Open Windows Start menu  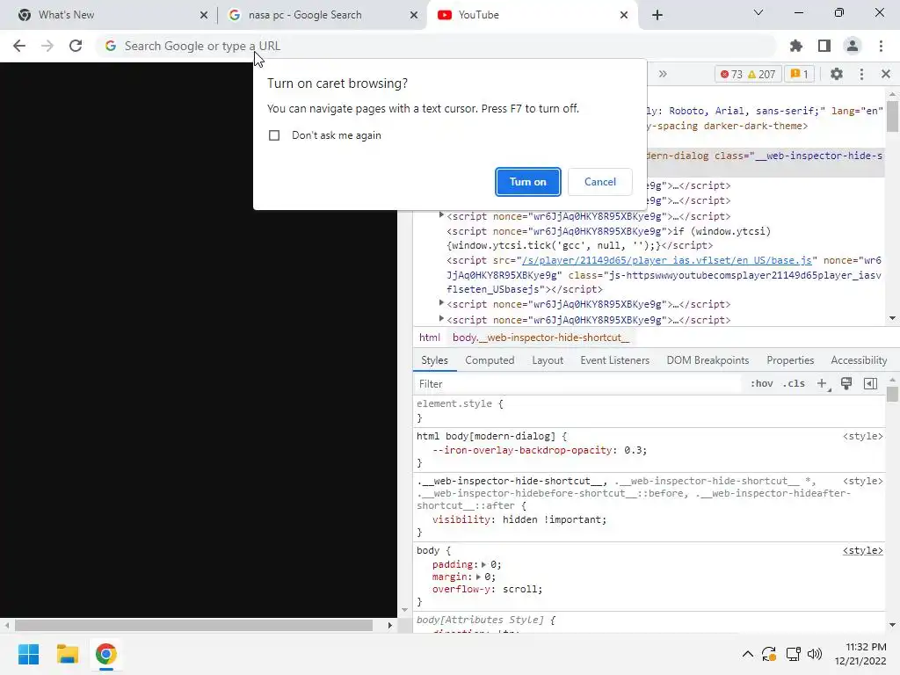(x=28, y=654)
